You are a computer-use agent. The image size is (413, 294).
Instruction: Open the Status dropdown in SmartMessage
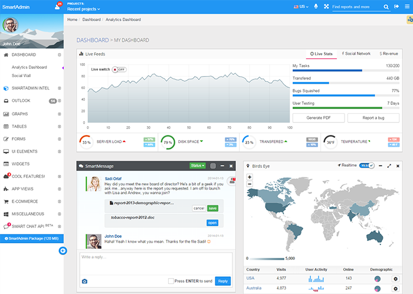click(198, 167)
